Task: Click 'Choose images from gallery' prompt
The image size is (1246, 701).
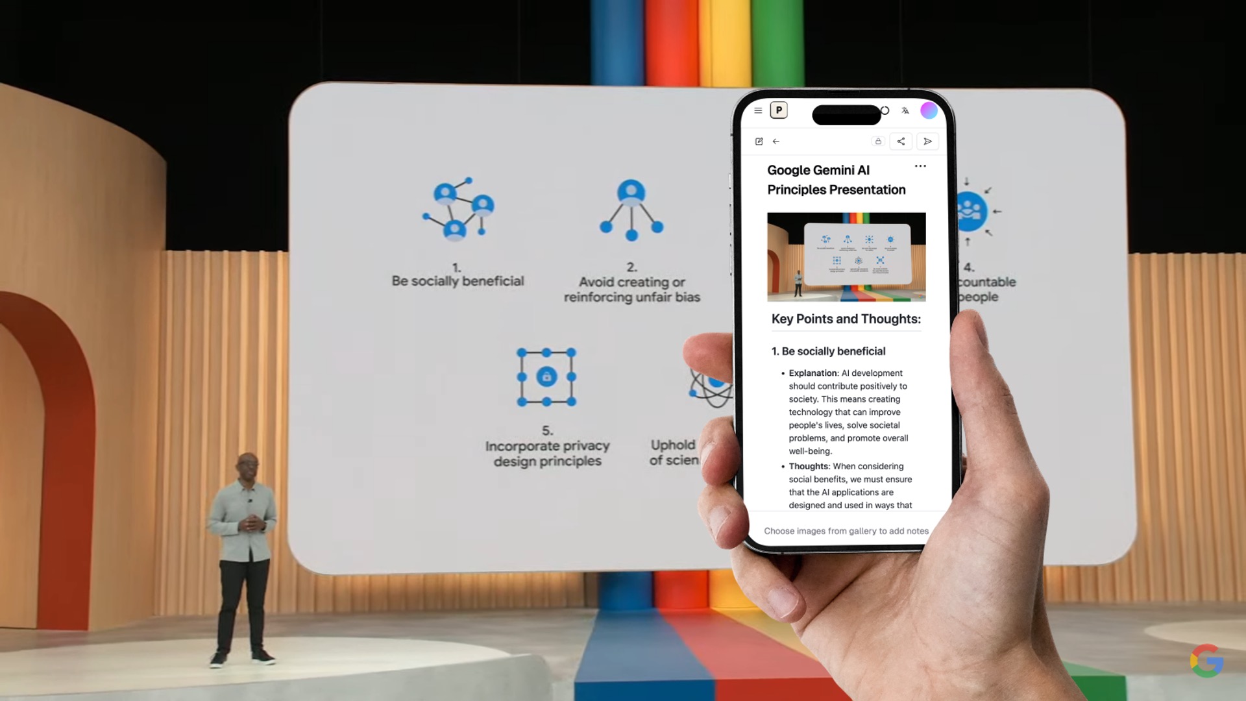Action: pos(846,531)
